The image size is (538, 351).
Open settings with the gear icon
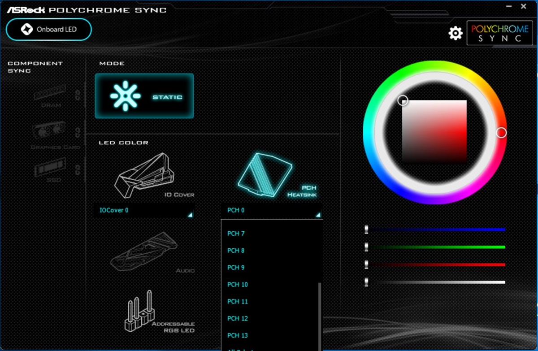pyautogui.click(x=456, y=33)
